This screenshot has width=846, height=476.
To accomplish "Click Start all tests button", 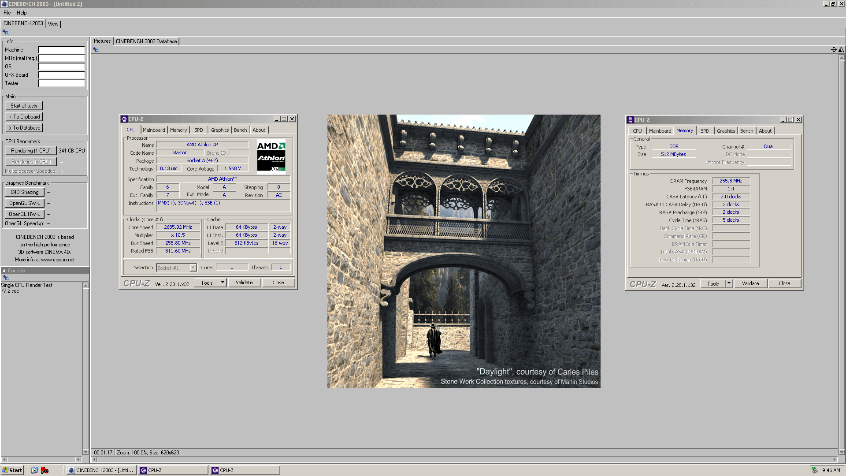I will 24,106.
